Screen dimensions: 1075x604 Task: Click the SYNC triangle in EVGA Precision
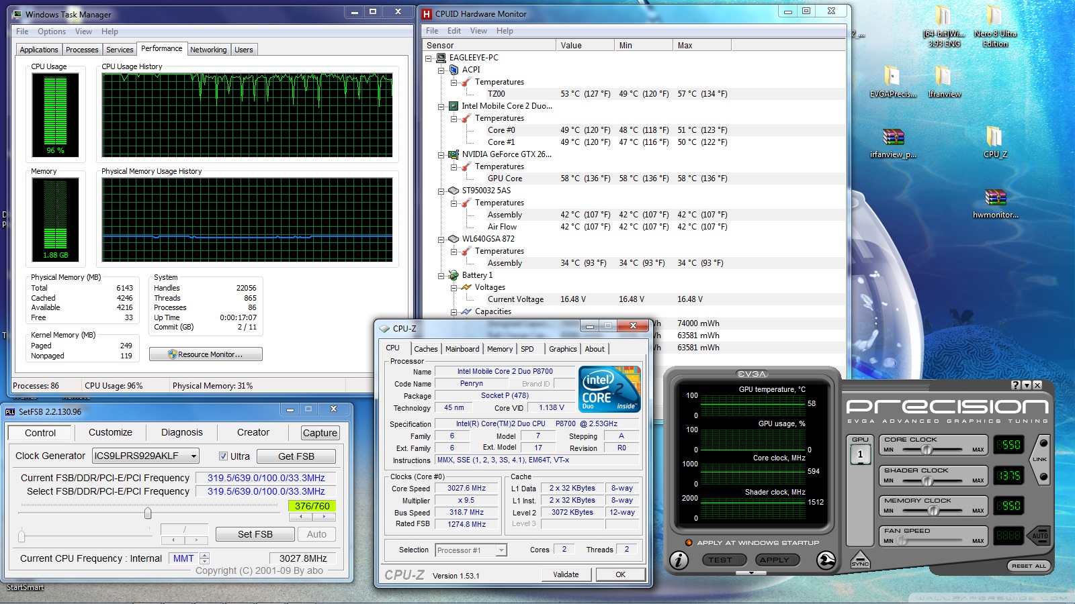pyautogui.click(x=860, y=560)
